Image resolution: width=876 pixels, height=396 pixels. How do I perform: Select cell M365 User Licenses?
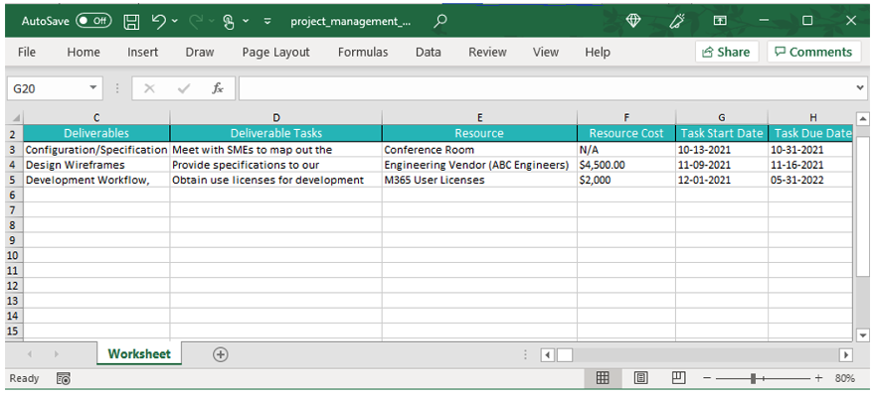coord(479,180)
